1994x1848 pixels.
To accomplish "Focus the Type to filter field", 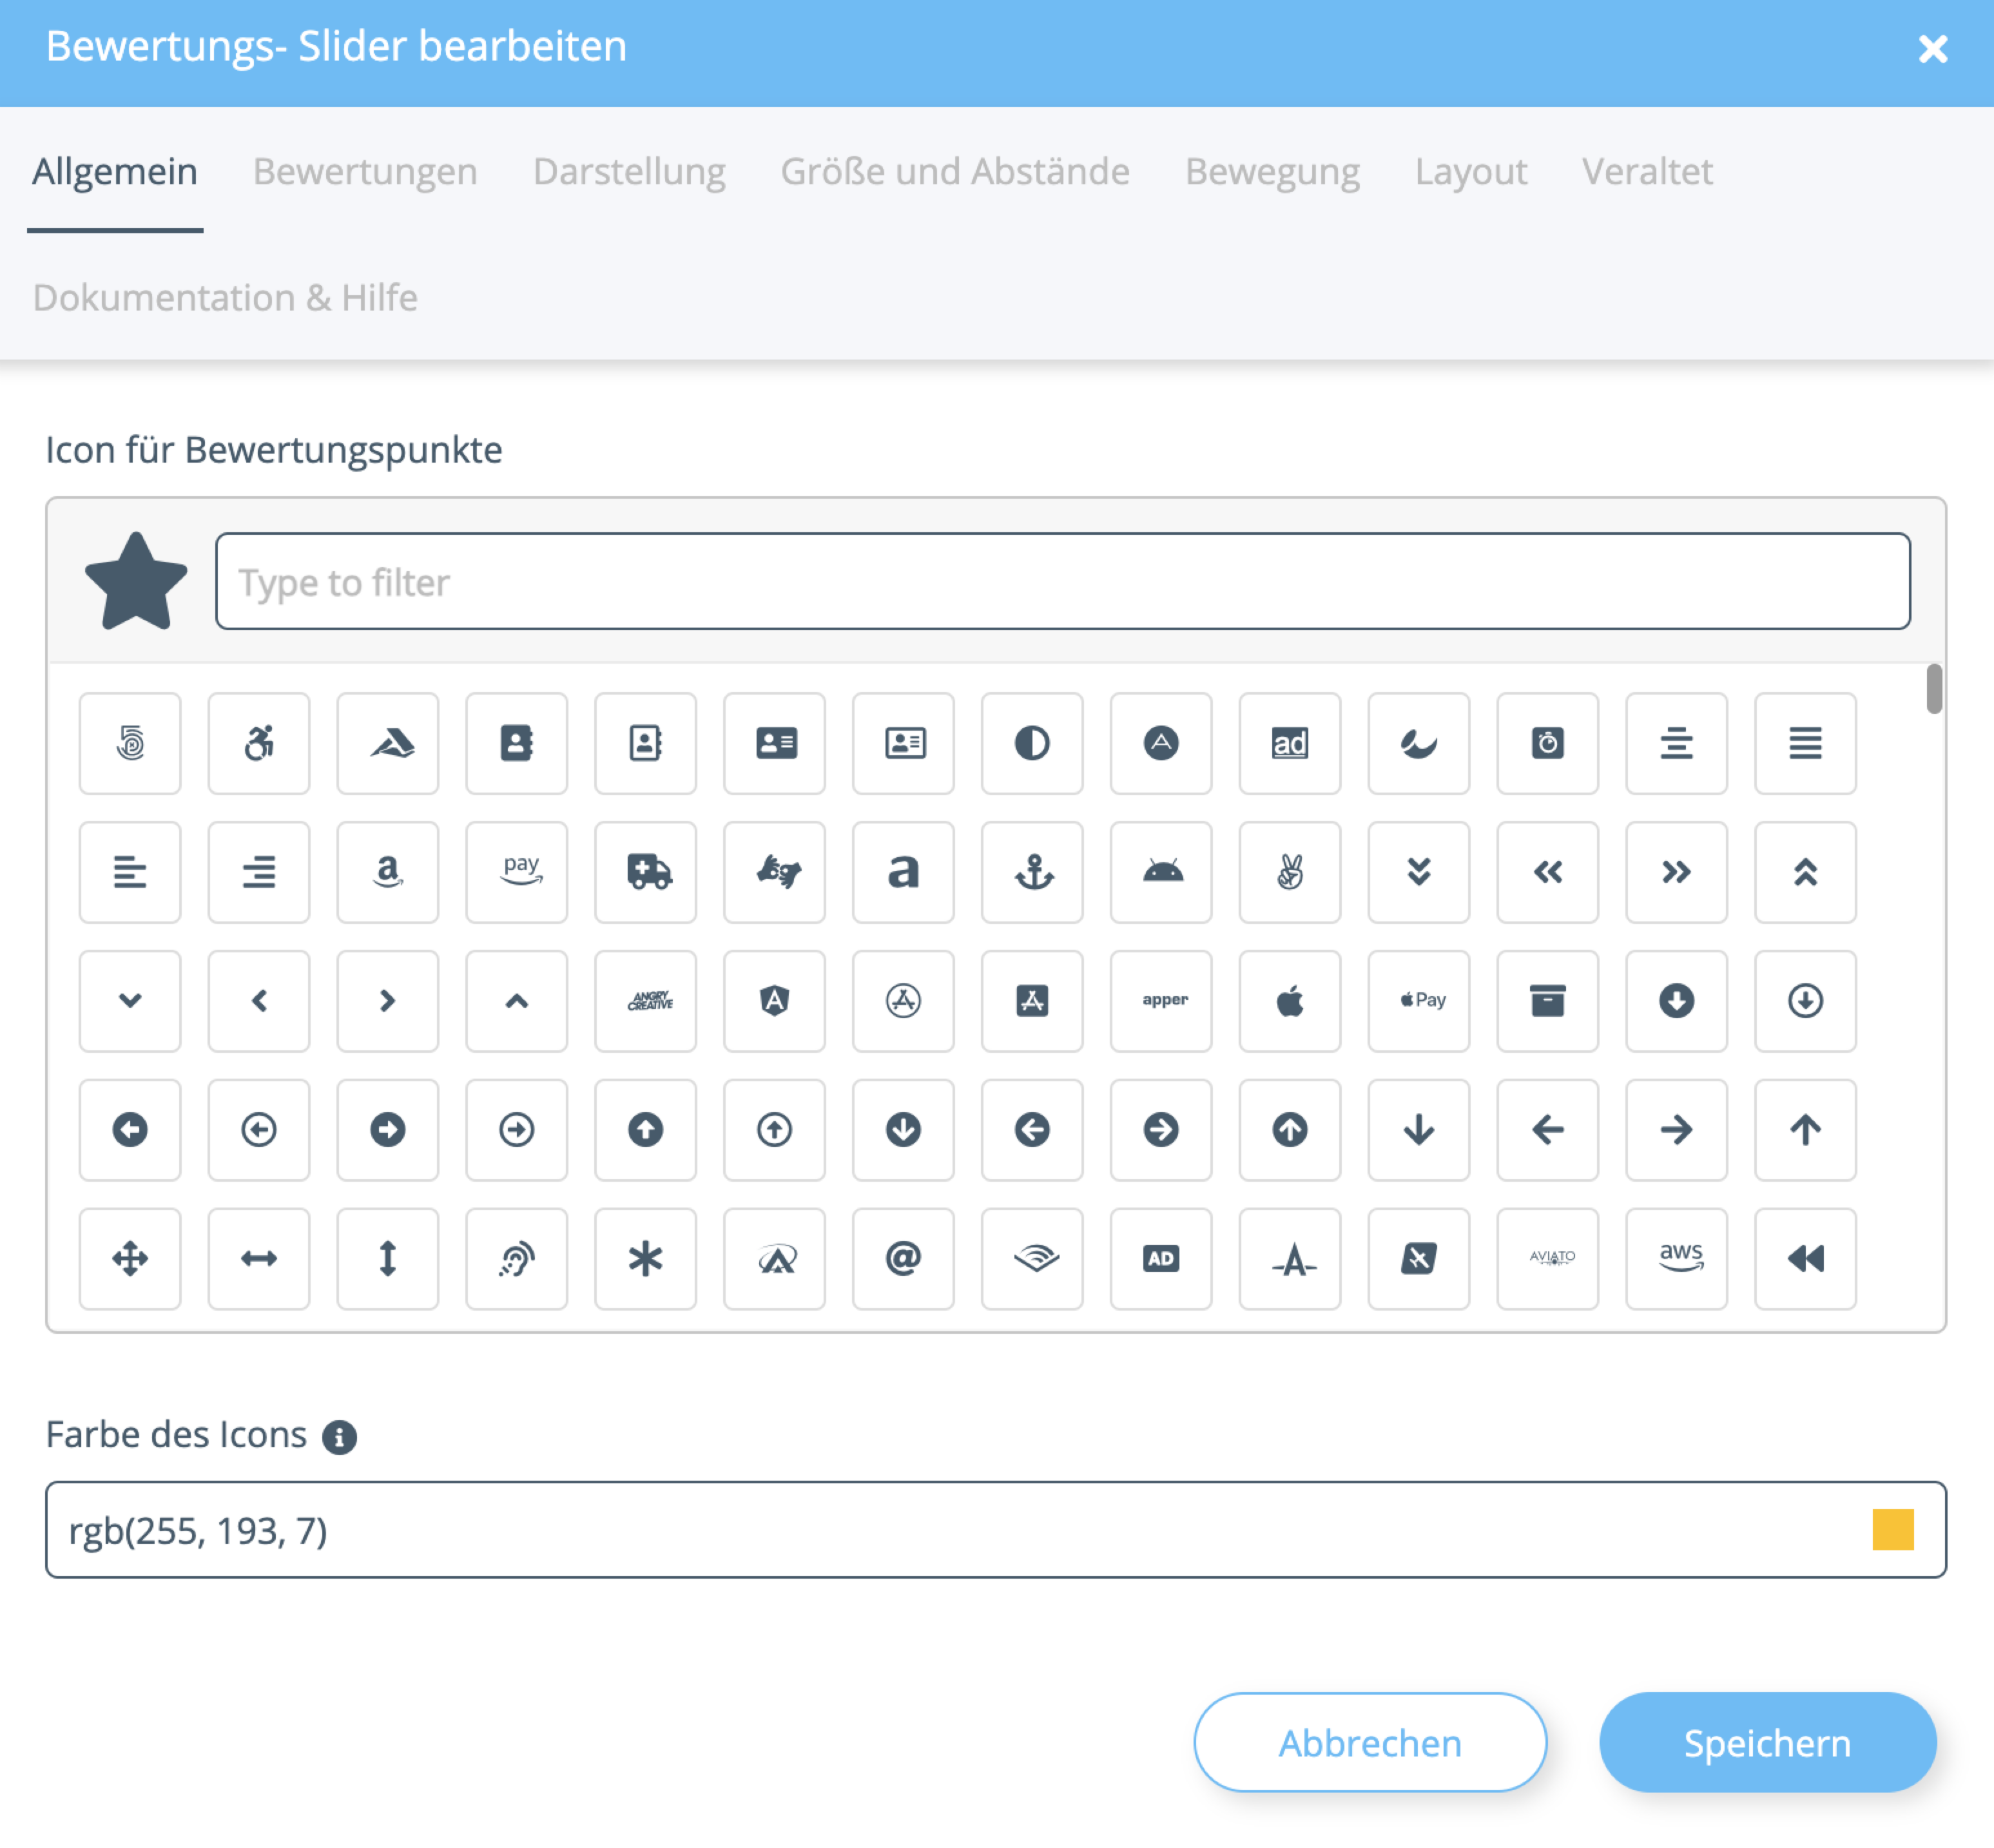I will coord(1062,582).
